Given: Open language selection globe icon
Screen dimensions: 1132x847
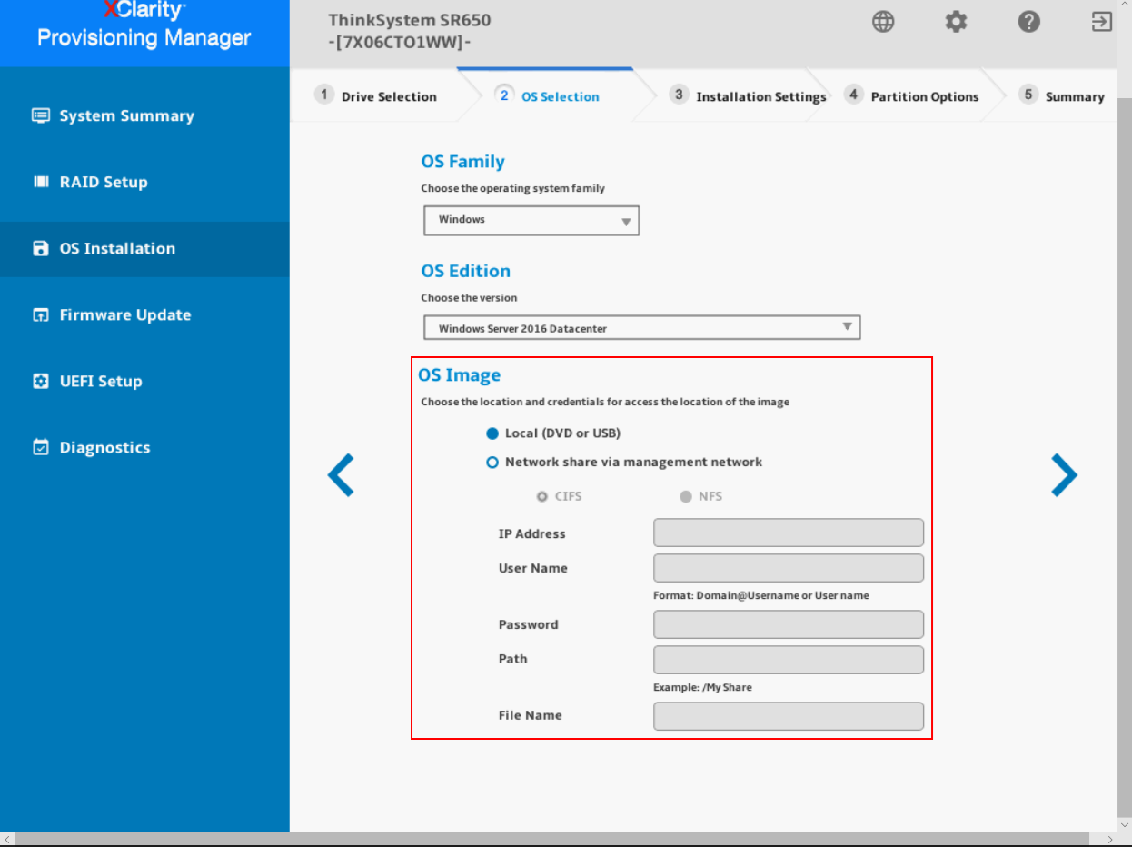Looking at the screenshot, I should (x=883, y=22).
